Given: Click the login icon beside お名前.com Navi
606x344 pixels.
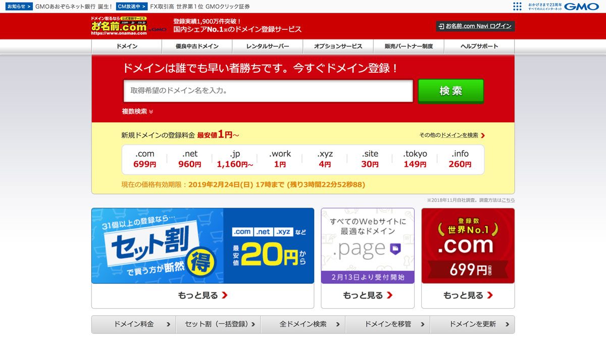Looking at the screenshot, I should [441, 26].
